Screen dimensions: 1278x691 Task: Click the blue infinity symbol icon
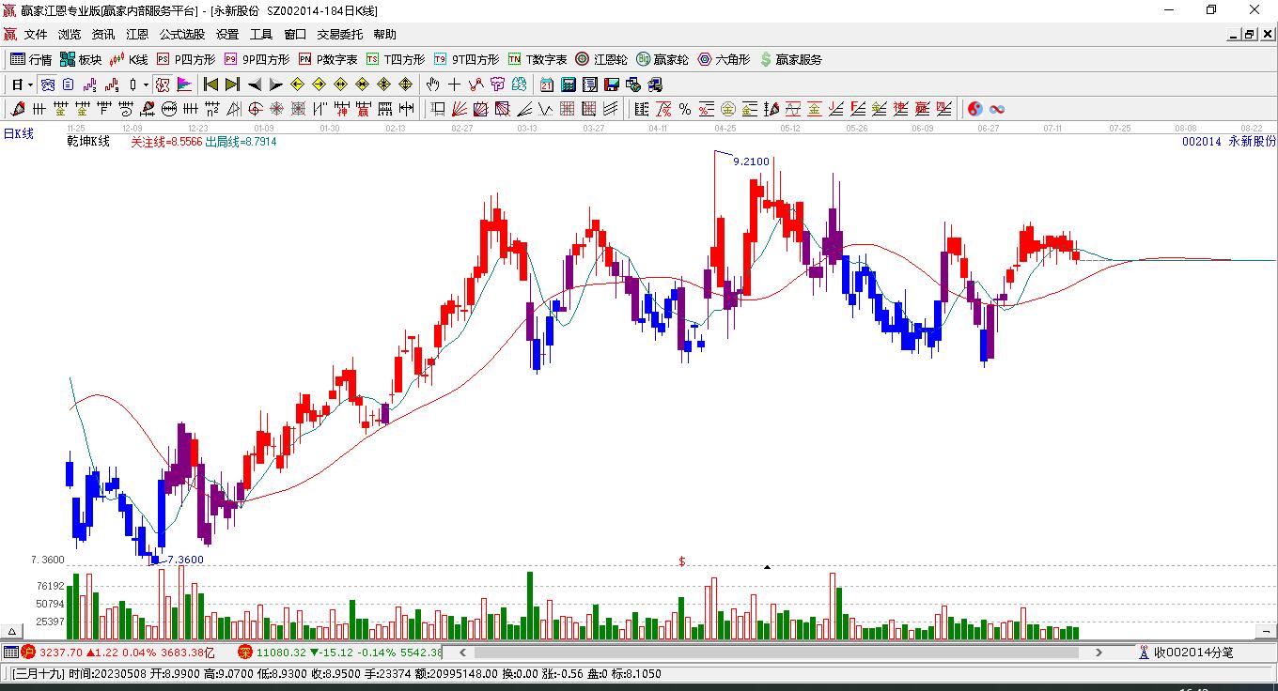[x=997, y=109]
